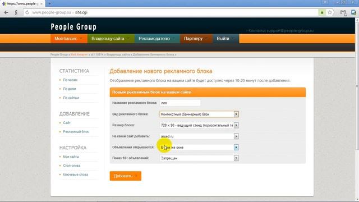359x202 pixels.
Task: Open statistics По сайтам link
Action: pos(71,98)
